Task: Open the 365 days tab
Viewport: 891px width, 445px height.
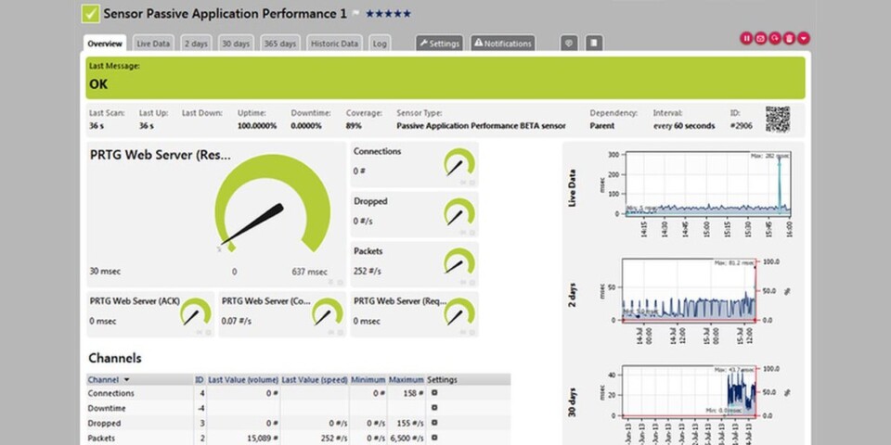Action: [280, 44]
